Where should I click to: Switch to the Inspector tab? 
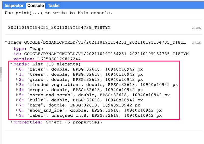[14, 5]
